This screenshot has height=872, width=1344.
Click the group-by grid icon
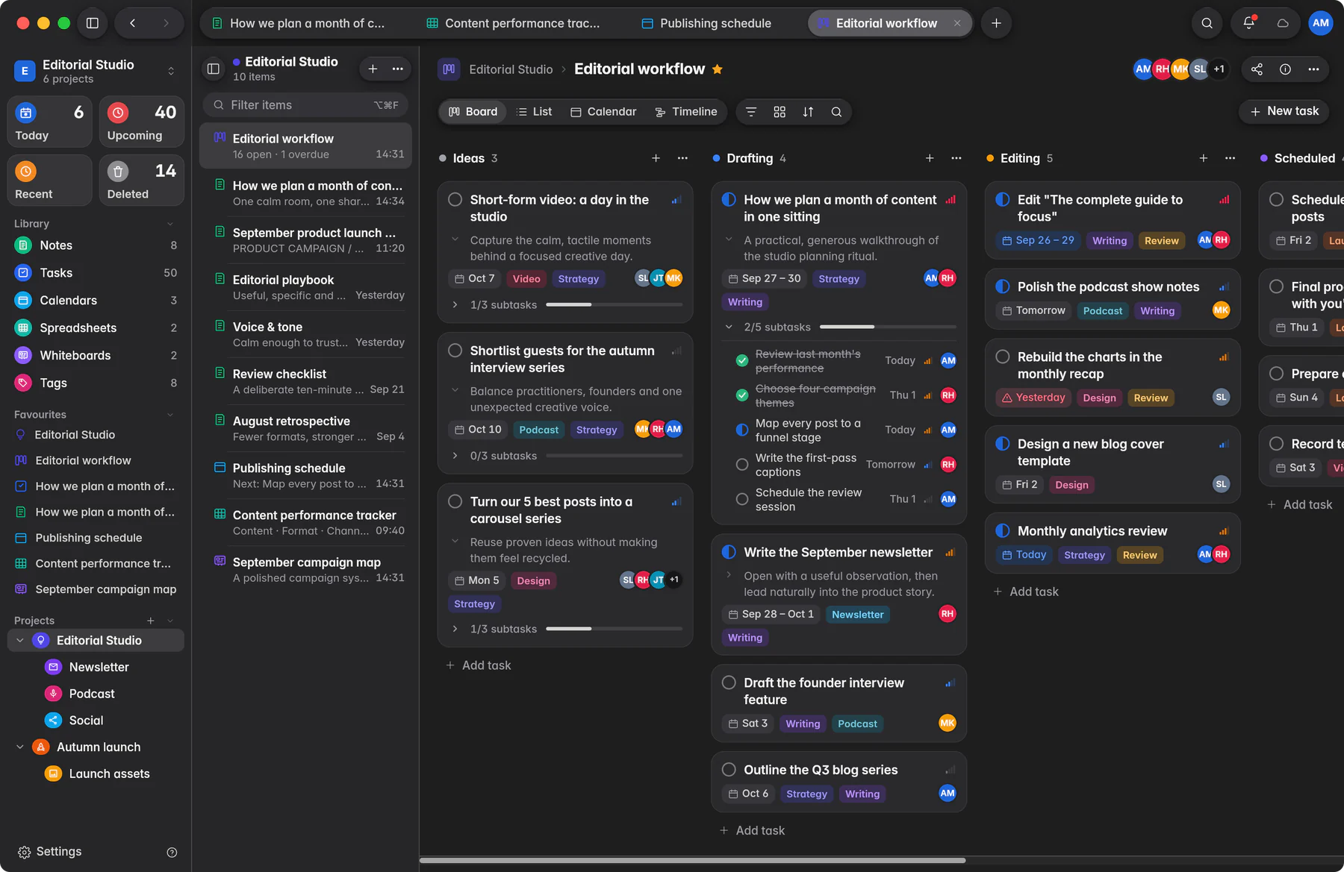click(x=780, y=112)
